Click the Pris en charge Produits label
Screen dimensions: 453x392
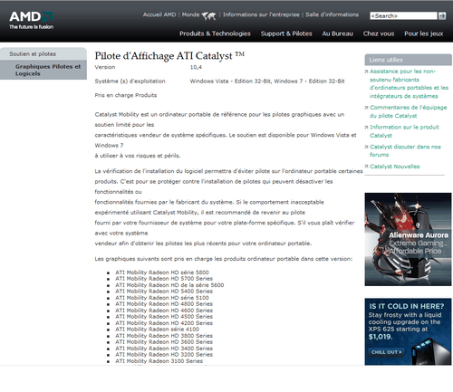coord(126,95)
